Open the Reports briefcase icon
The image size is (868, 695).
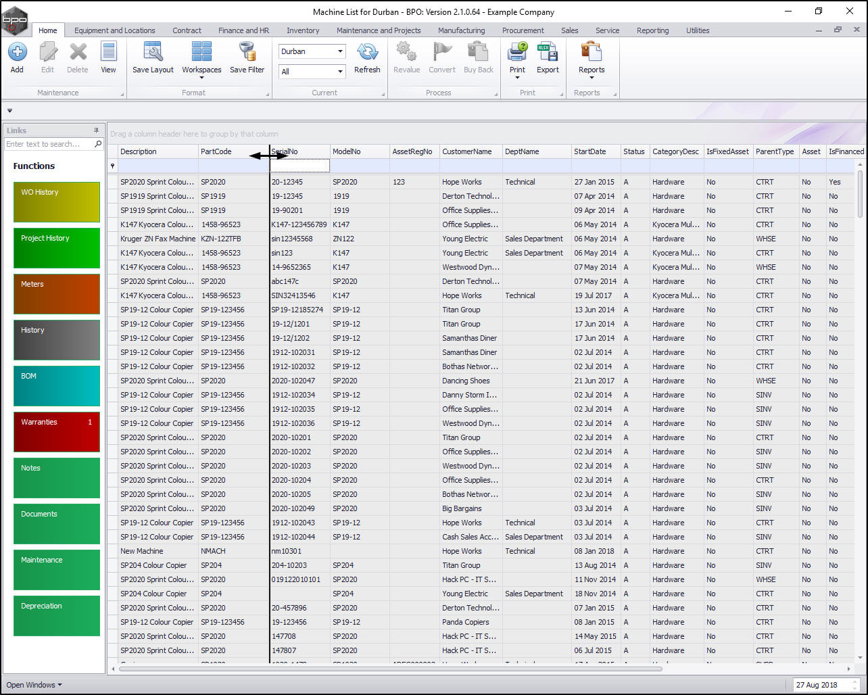592,53
